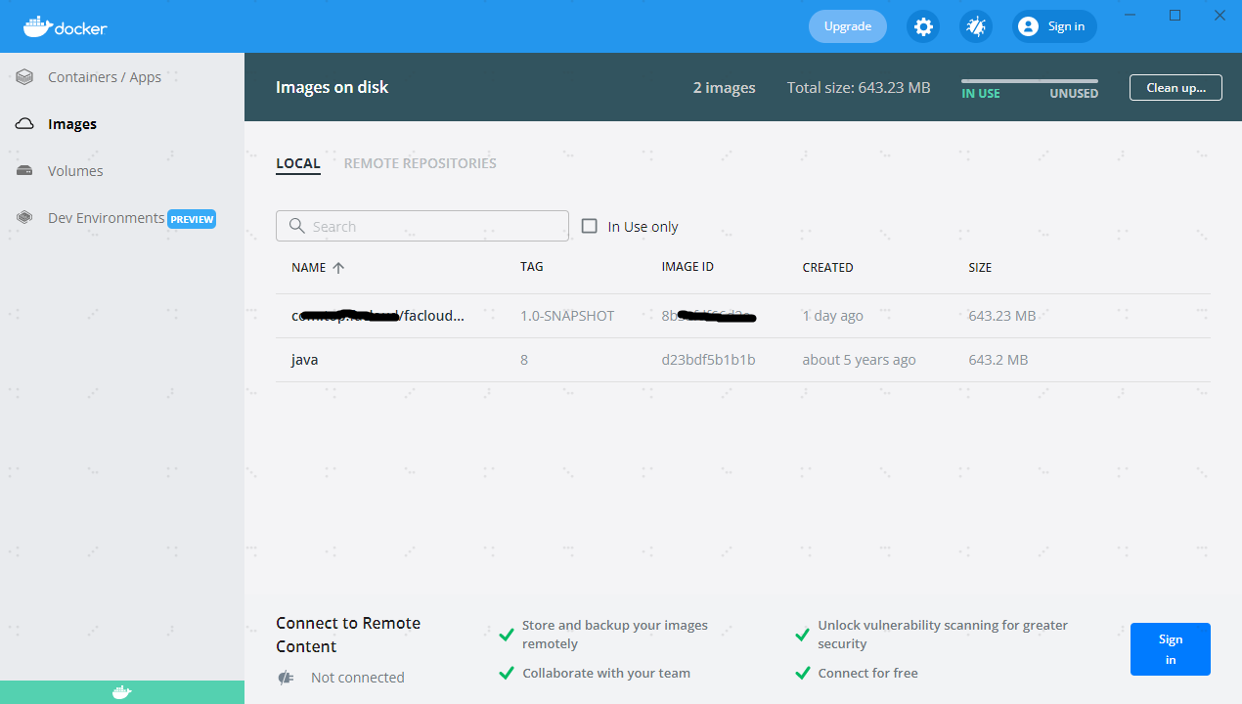
Task: Open Settings gear icon
Action: [x=923, y=26]
